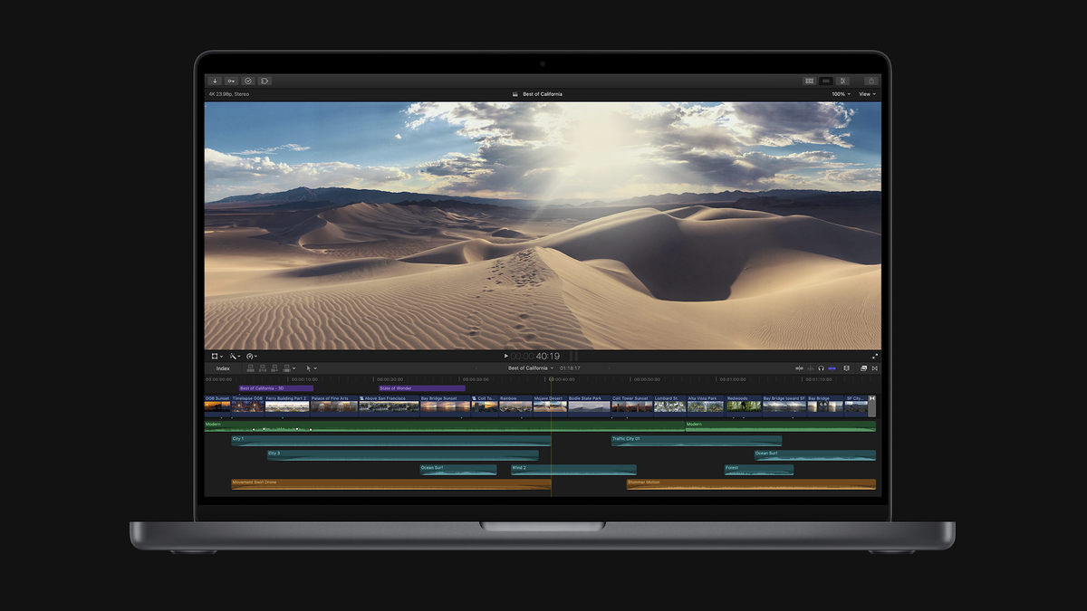Click the Share icon in the top-right corner

(871, 81)
